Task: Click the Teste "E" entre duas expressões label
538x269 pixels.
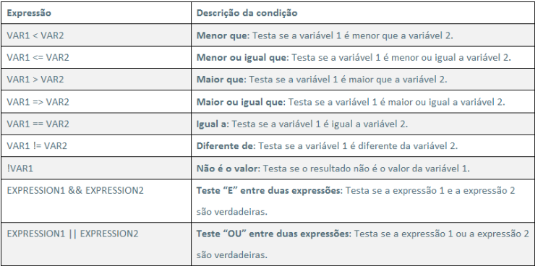Action: tap(268, 190)
